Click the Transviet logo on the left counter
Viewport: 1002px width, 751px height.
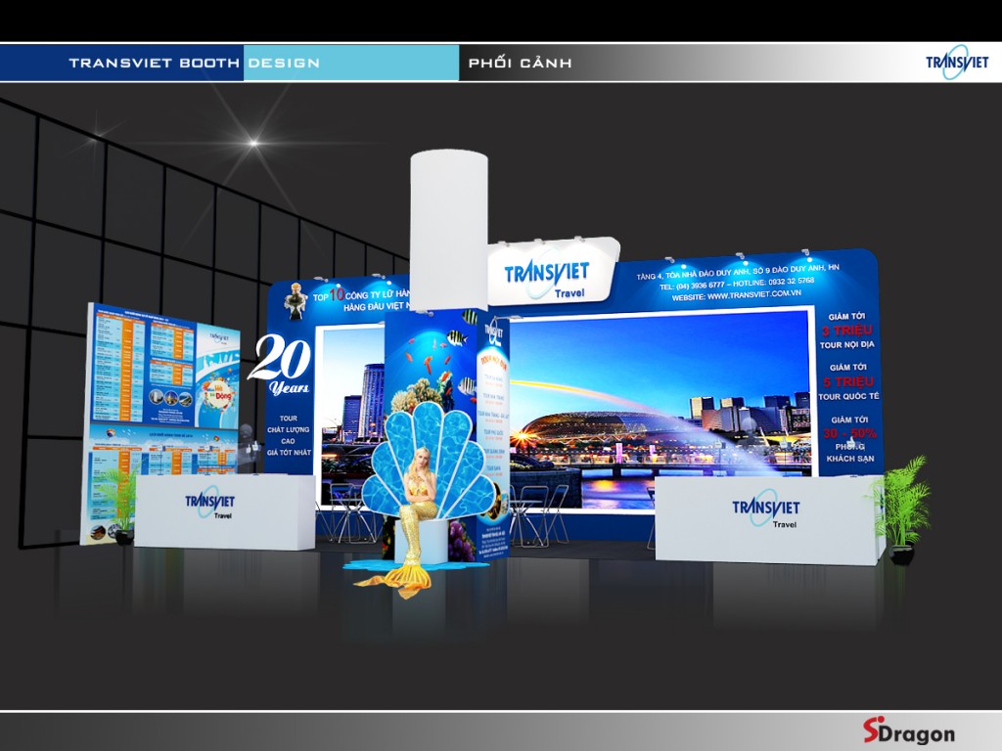pyautogui.click(x=209, y=505)
